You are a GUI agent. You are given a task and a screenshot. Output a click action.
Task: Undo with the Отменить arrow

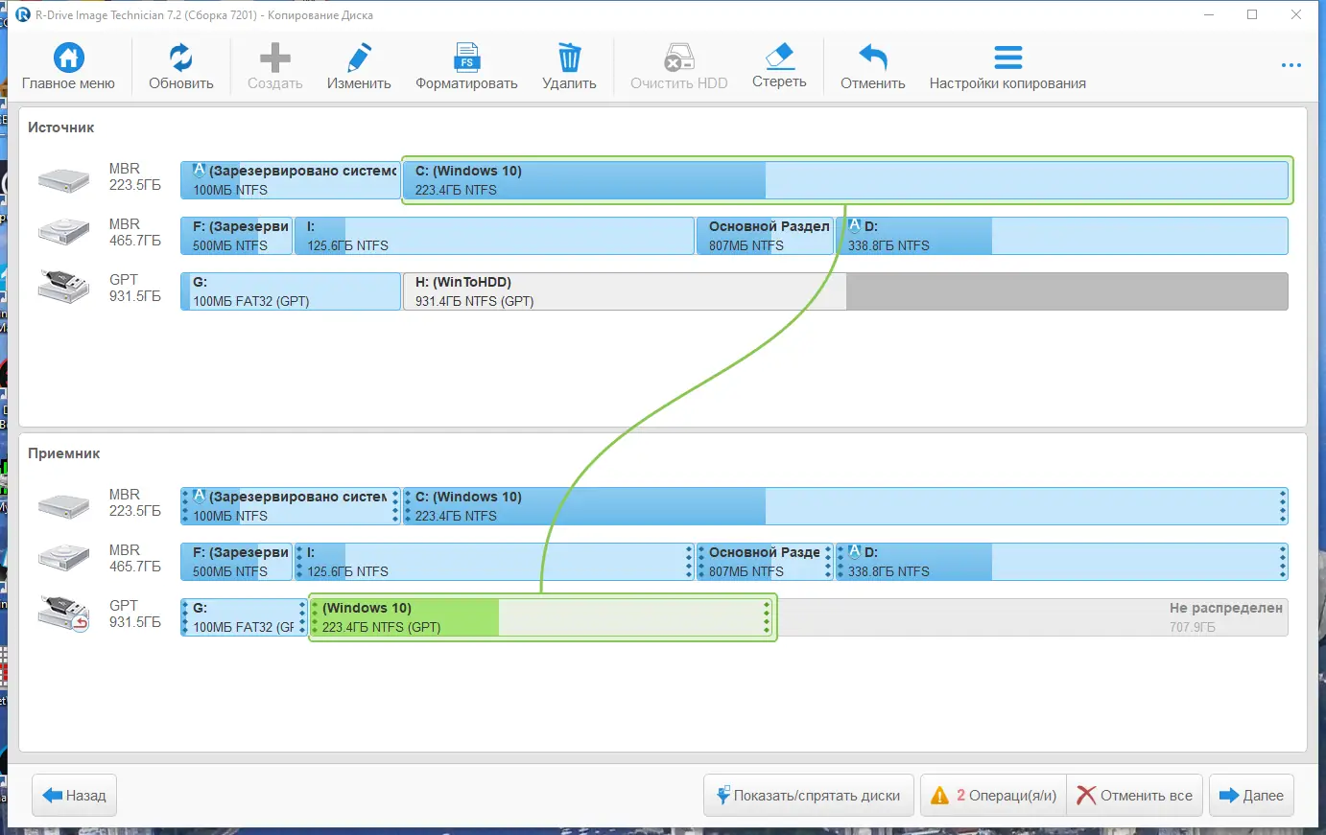point(873,58)
